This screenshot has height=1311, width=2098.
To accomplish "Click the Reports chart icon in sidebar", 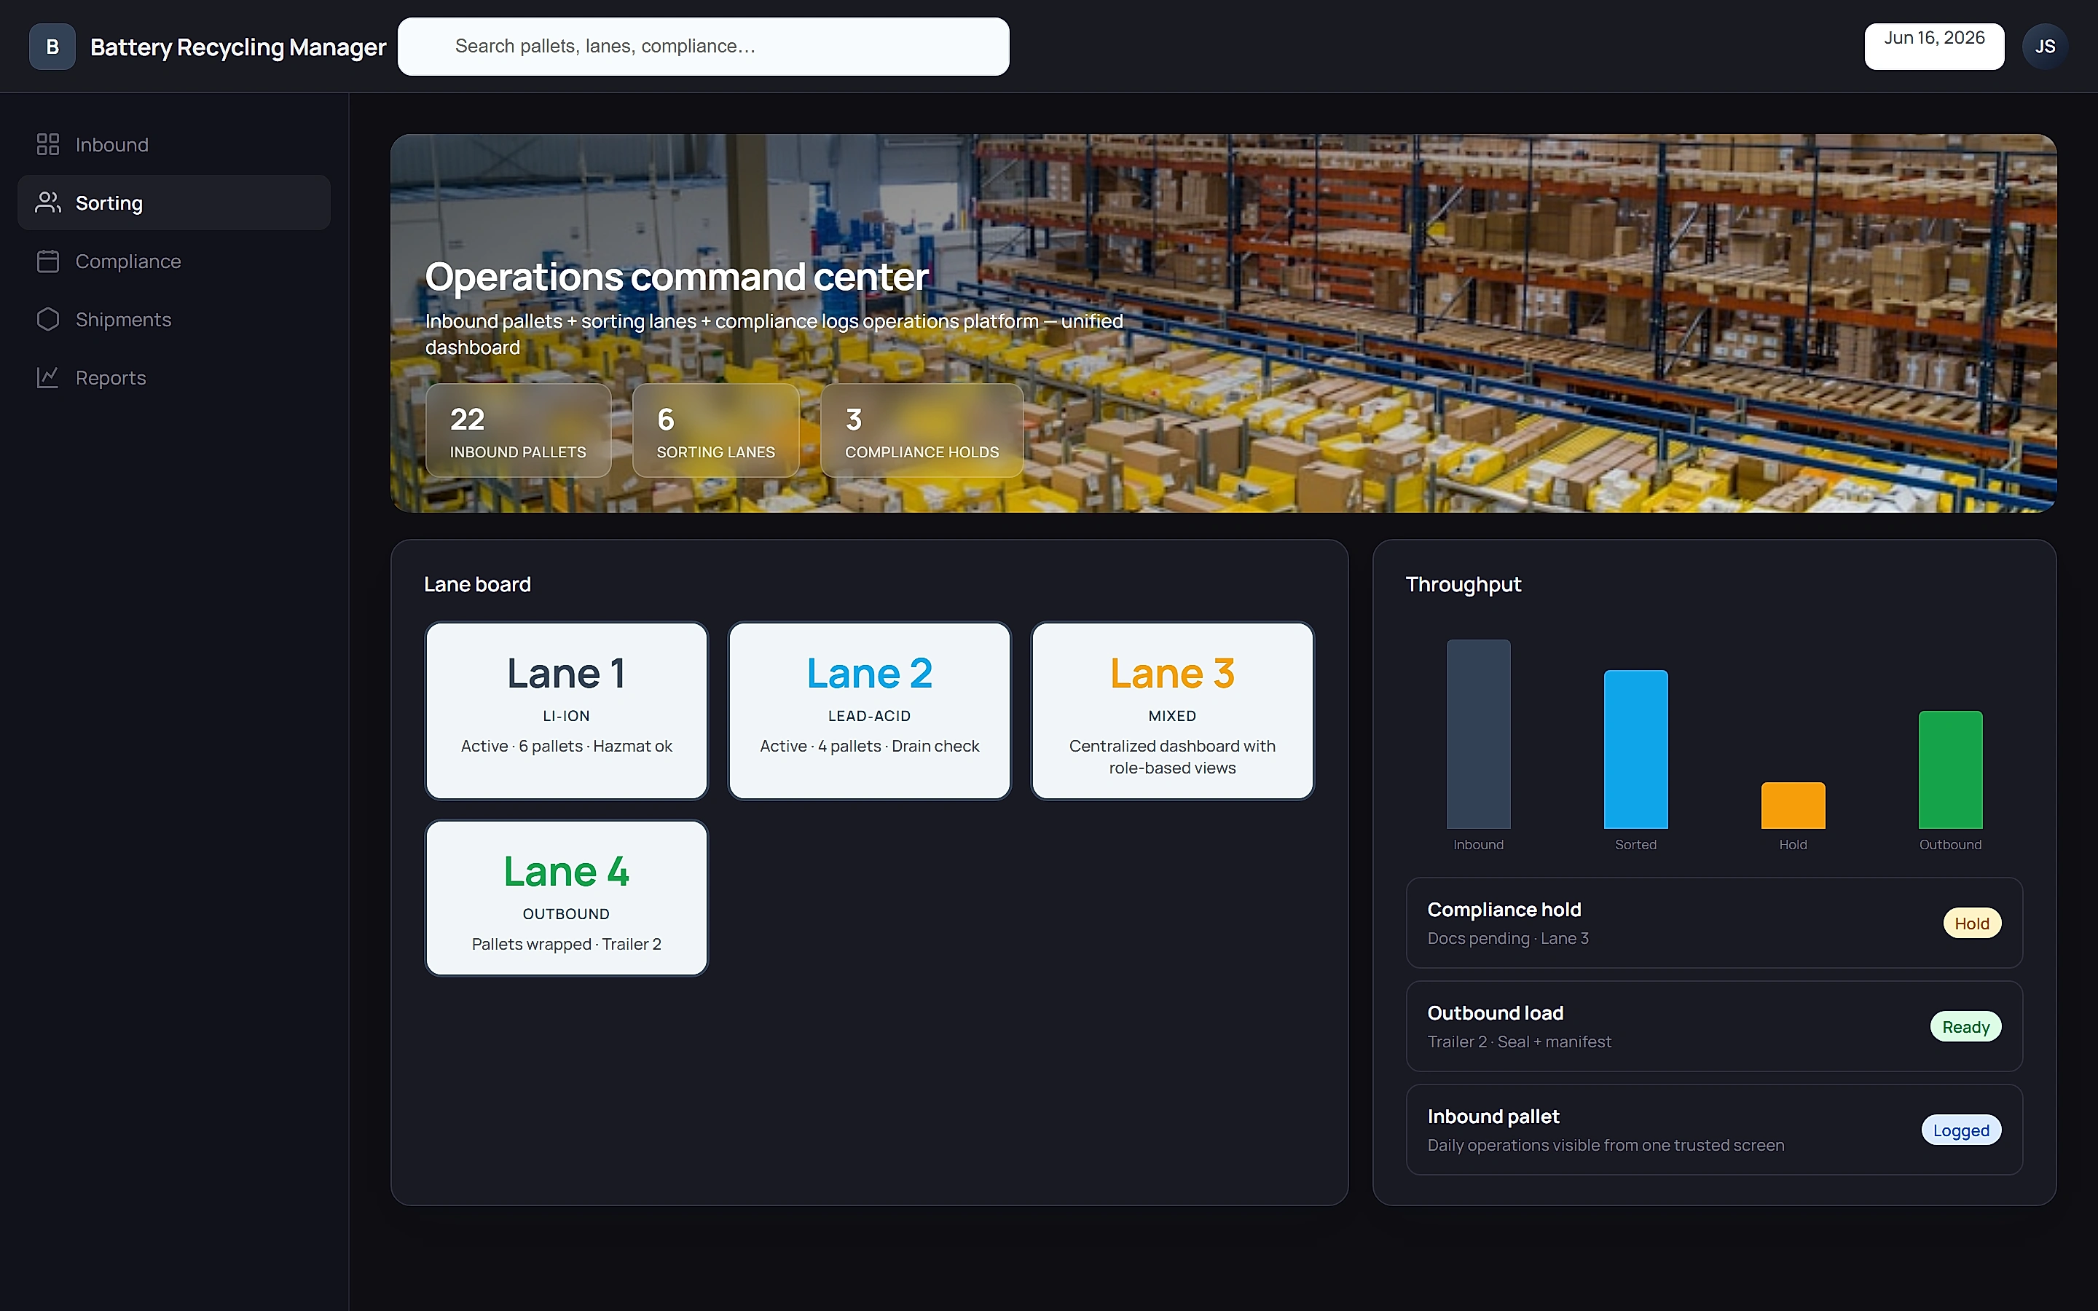I will (x=47, y=377).
